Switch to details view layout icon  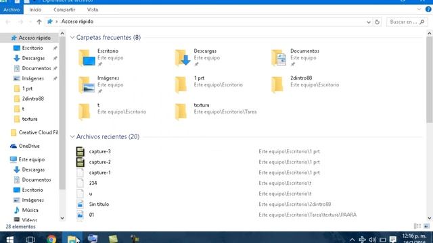[417, 226]
